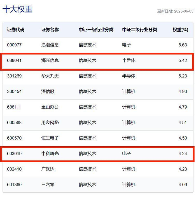Select stock name 深信服

point(48,92)
